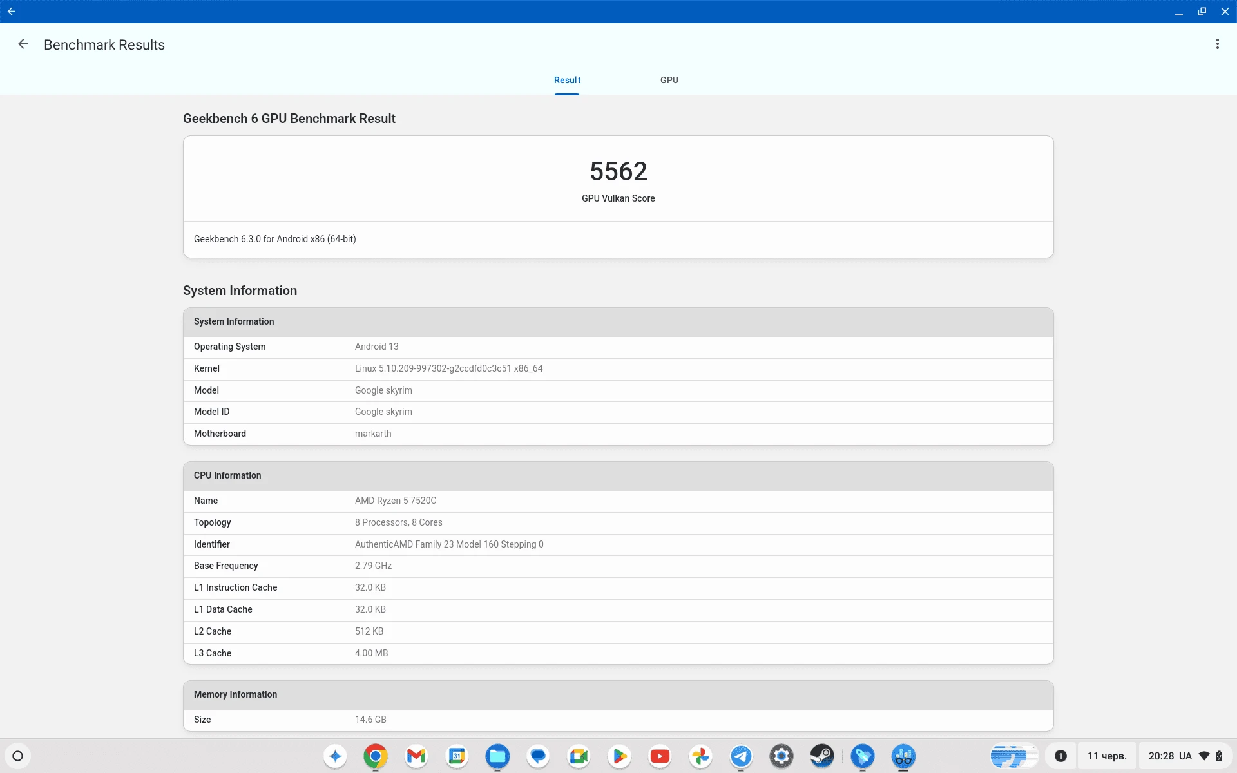The height and width of the screenshot is (773, 1237).
Task: Click the 8 Processors, 8 Cores value
Action: click(x=399, y=522)
